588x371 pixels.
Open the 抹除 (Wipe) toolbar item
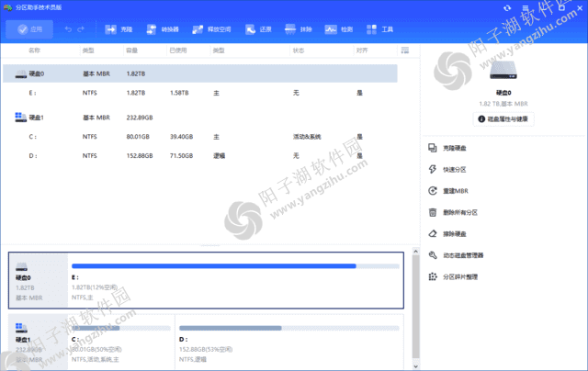[298, 29]
